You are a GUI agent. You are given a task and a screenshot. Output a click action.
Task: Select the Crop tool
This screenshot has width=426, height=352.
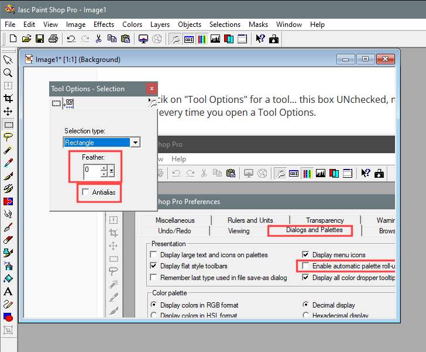pyautogui.click(x=8, y=98)
